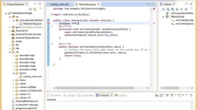
Task: Minimize the Outline view
Action: pyautogui.click(x=187, y=4)
